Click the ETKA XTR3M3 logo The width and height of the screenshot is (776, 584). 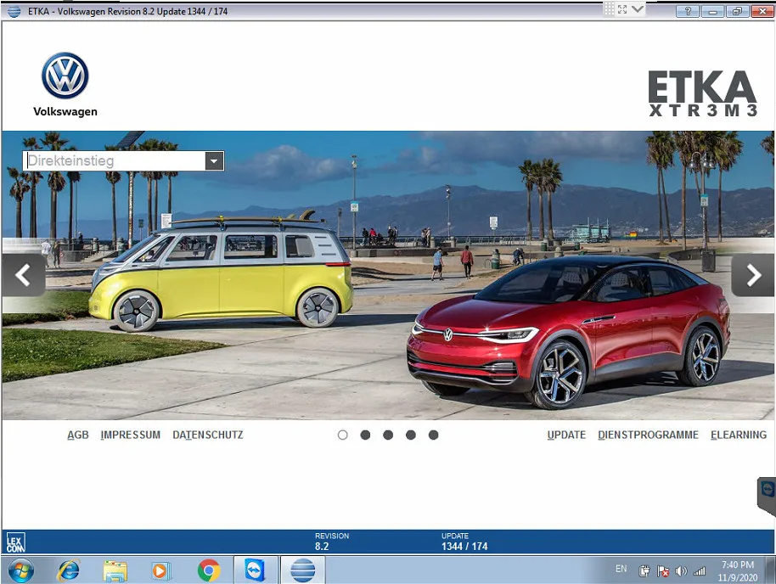coord(702,93)
